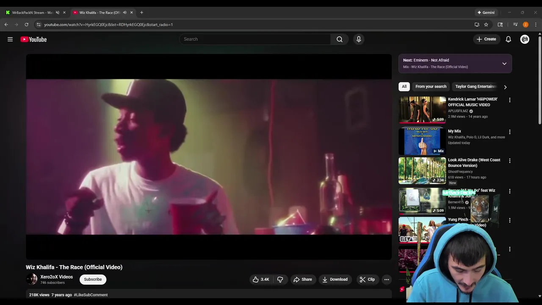Click the Share button
This screenshot has height=305, width=542.
[303, 280]
